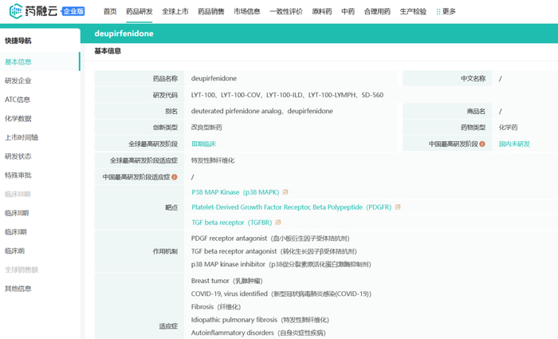Open external link icon for TGF beta receptor
558x339 pixels.
(278, 223)
